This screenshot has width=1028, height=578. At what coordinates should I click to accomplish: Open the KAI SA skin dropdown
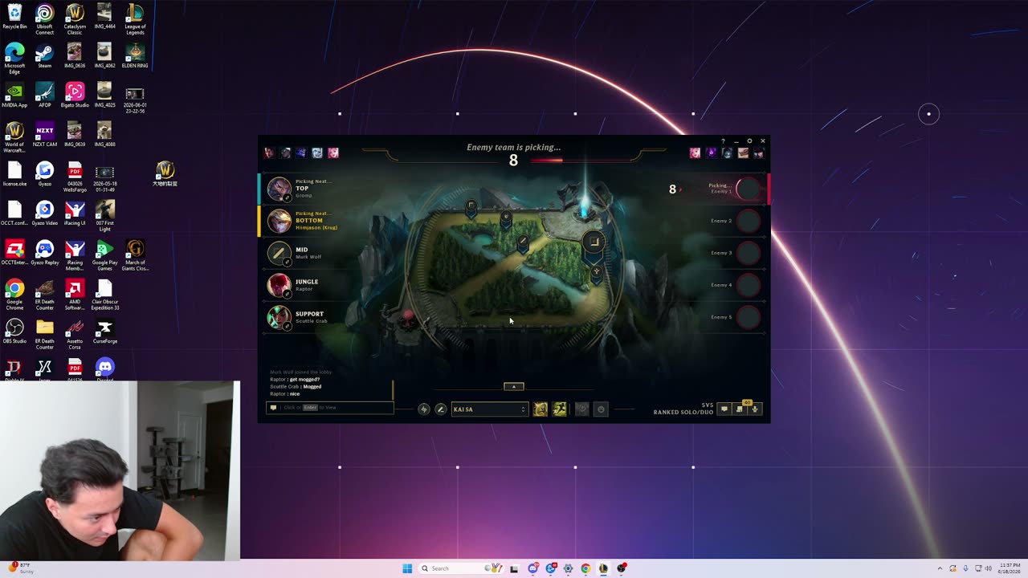click(x=489, y=409)
